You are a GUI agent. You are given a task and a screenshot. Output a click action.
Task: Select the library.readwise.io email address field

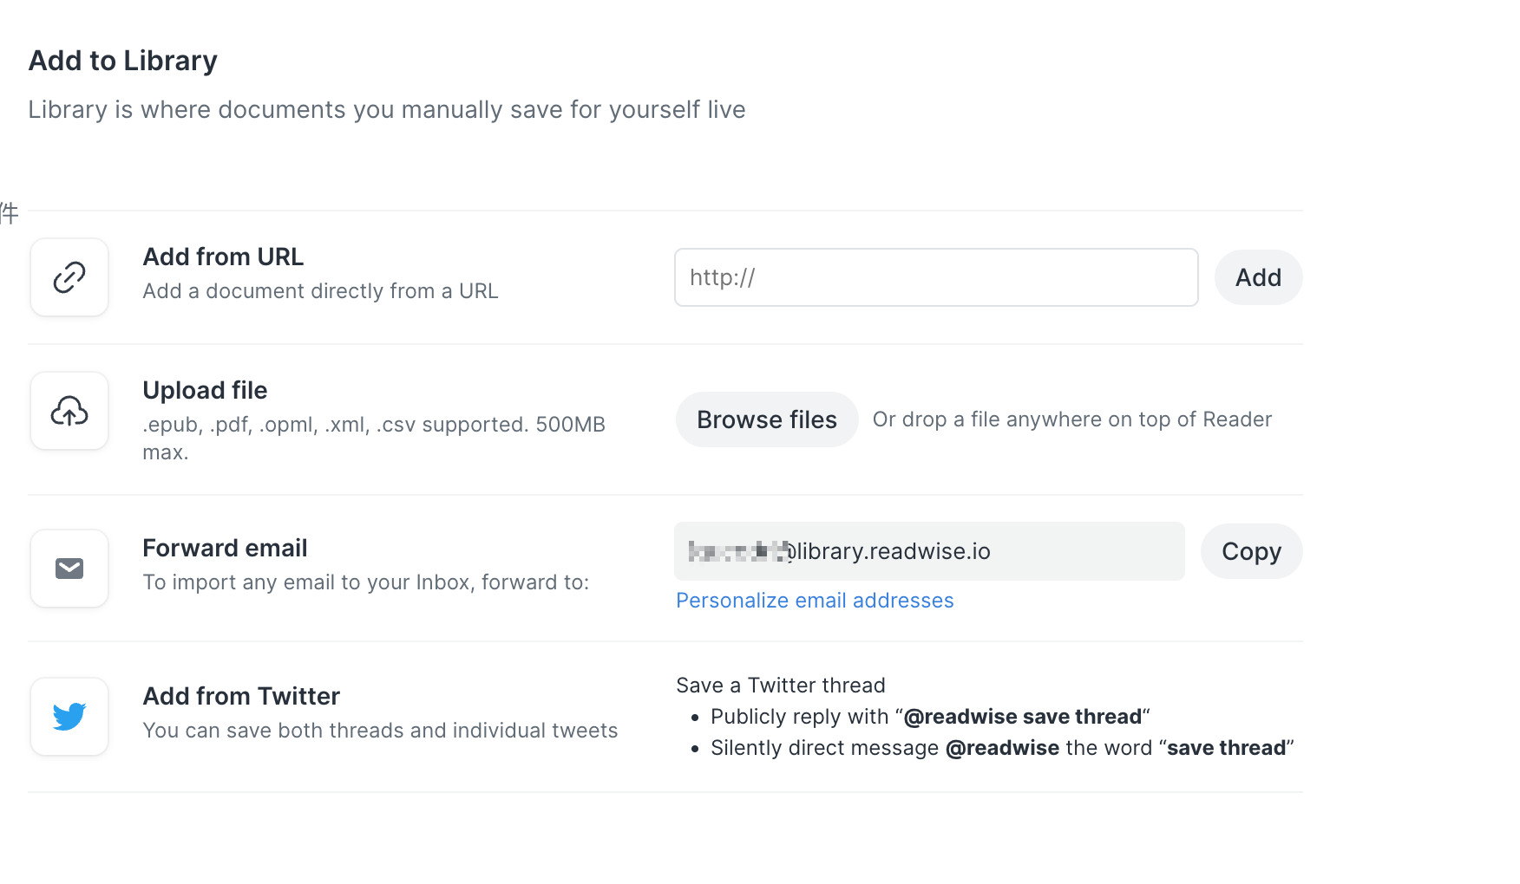tap(928, 551)
